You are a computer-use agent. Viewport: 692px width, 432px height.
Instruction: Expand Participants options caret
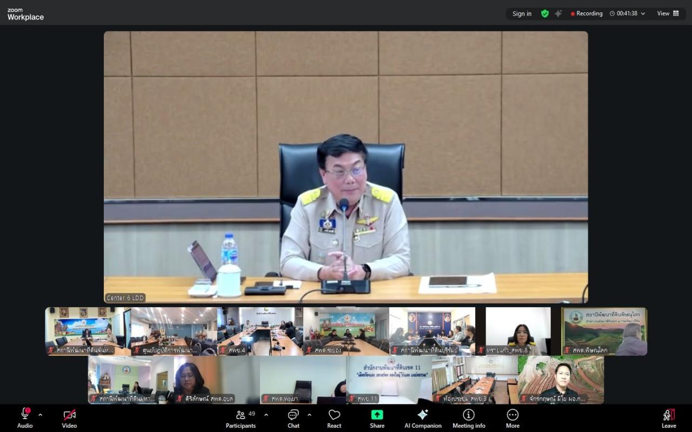point(266,415)
